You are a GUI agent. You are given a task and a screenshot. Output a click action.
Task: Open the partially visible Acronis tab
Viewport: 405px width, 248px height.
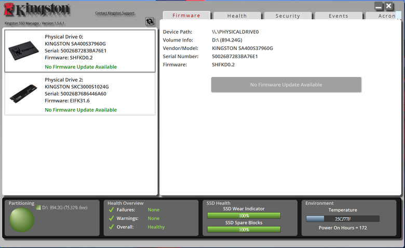click(384, 16)
